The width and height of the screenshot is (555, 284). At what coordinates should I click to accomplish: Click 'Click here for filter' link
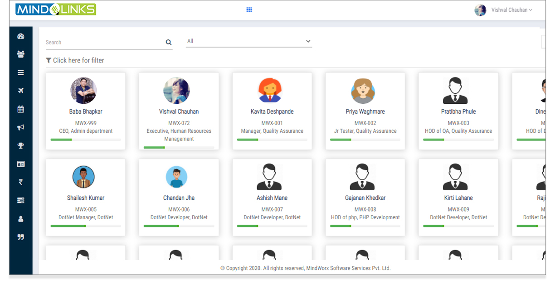(78, 60)
